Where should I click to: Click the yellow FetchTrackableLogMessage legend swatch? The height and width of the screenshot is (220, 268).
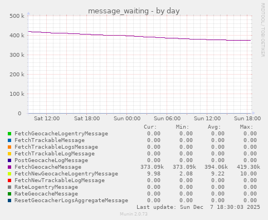click(x=9, y=154)
